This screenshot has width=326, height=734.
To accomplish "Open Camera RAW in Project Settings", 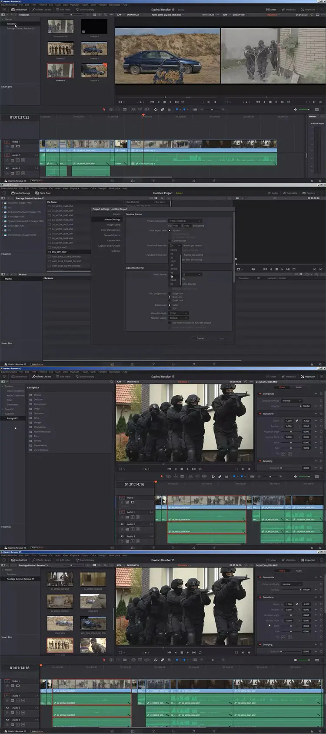I will 114,240.
